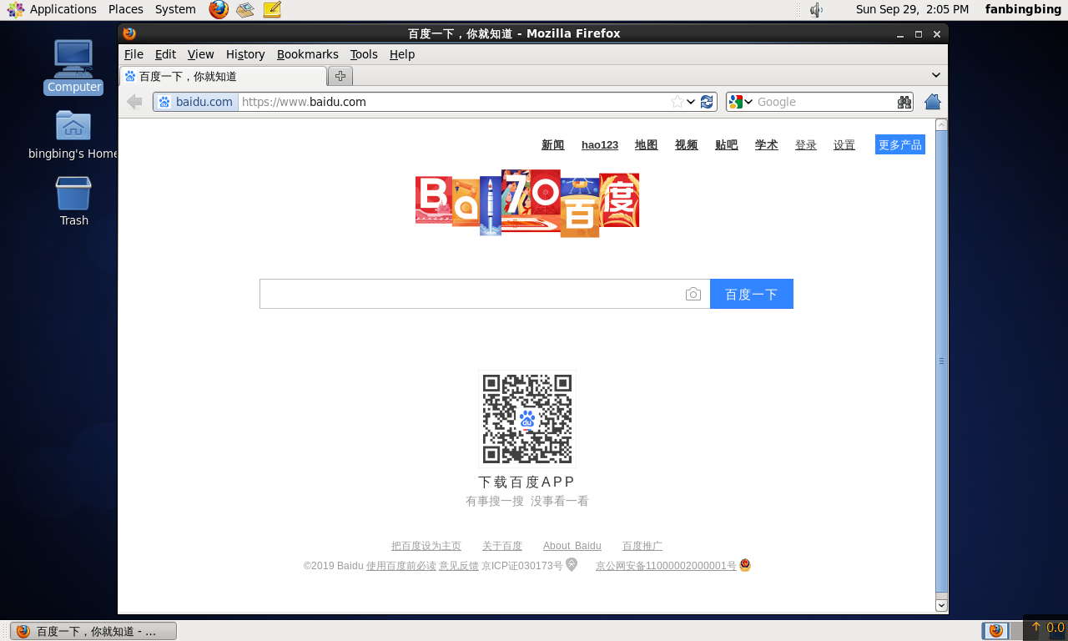
Task: Click the 使用百度前必读 link
Action: click(401, 566)
